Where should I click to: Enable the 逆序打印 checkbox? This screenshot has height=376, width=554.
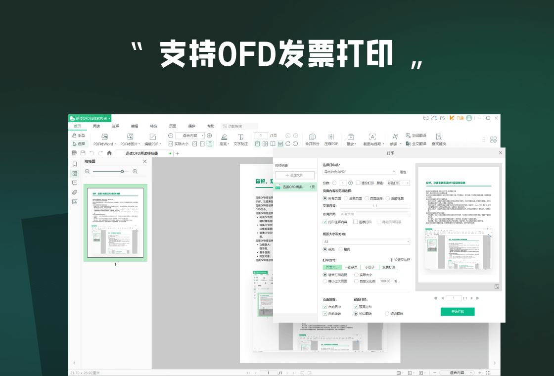pos(355,222)
